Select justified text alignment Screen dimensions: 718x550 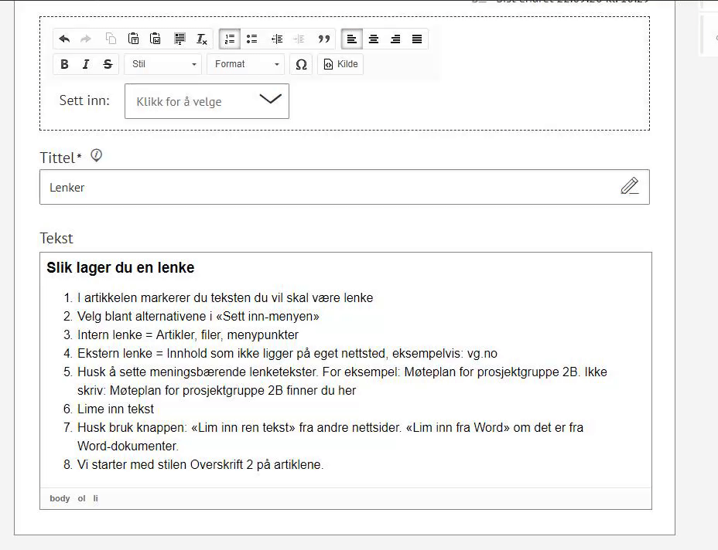click(x=417, y=39)
